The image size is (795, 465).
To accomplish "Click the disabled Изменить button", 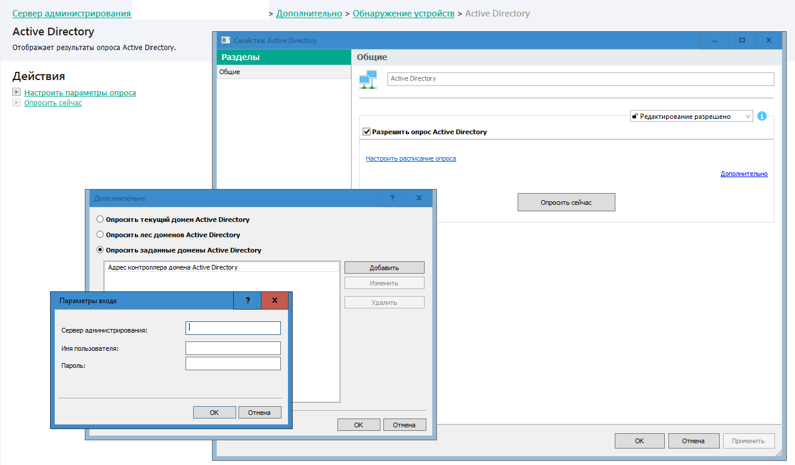I will pos(385,283).
